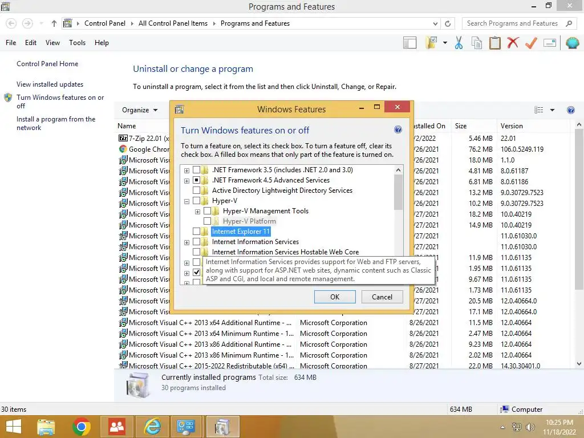The image size is (584, 438).
Task: Open the Windows Start button
Action: pyautogui.click(x=14, y=427)
